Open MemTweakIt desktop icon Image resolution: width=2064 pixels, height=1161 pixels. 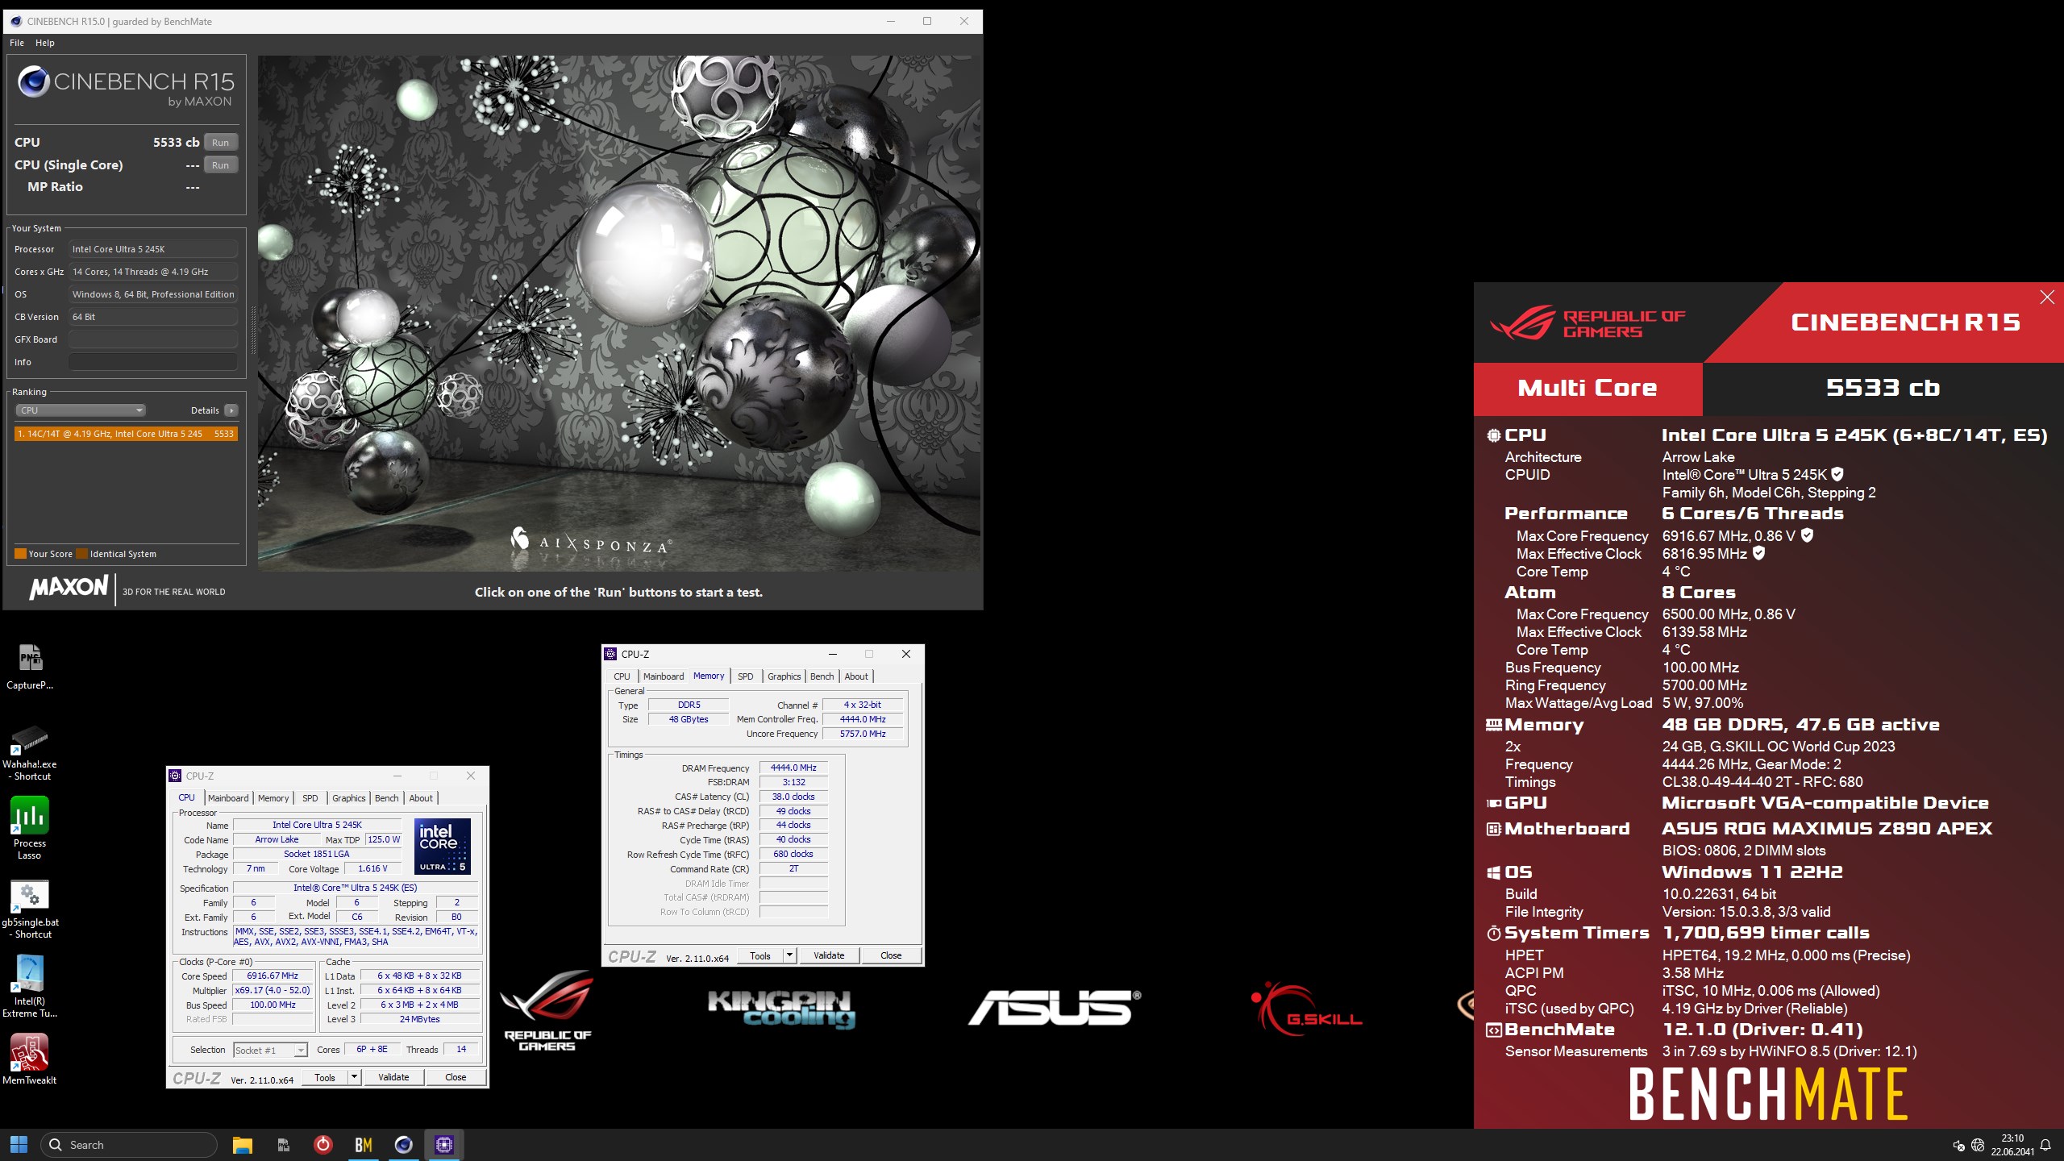pos(30,1059)
